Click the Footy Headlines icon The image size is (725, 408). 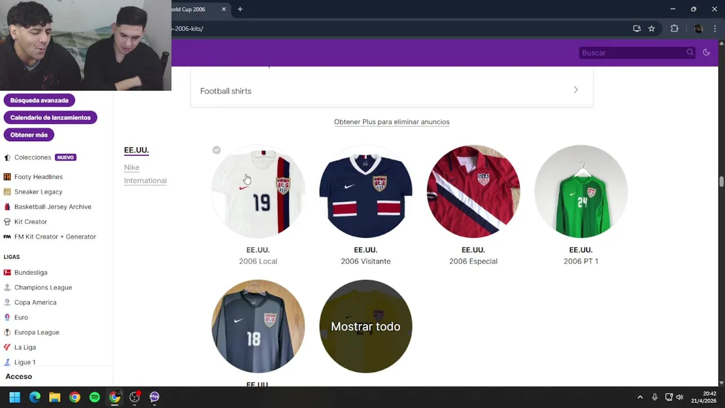coord(7,177)
